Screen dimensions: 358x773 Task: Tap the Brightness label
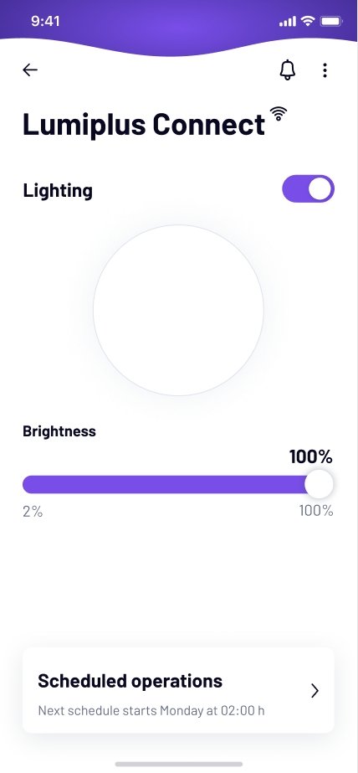pyautogui.click(x=59, y=431)
